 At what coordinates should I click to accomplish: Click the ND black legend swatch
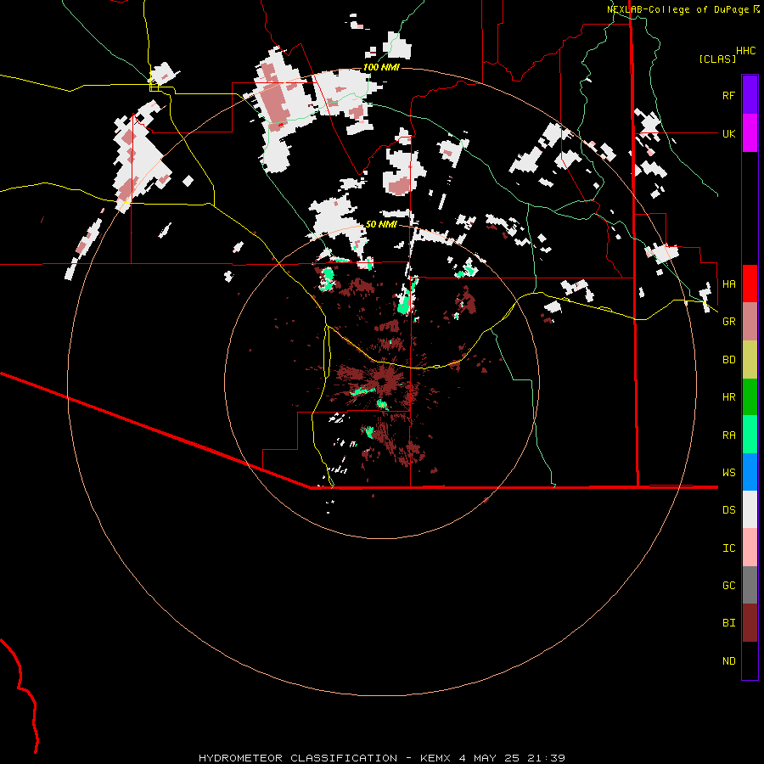pos(750,660)
